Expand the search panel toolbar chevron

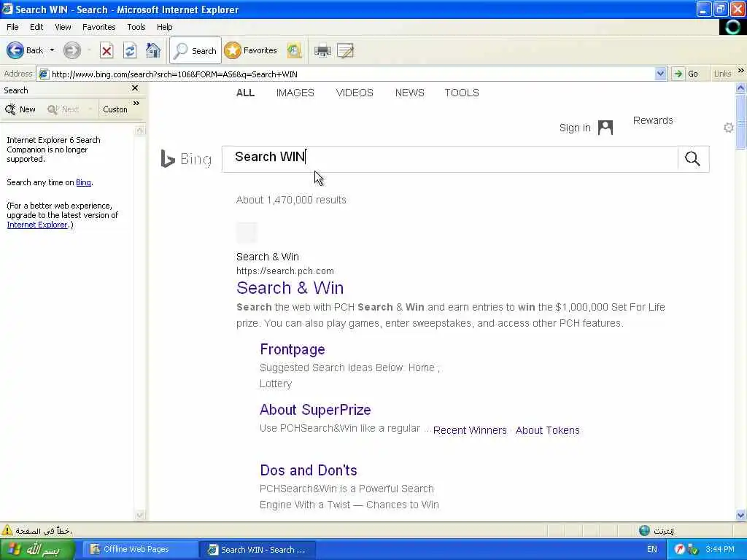click(x=136, y=104)
